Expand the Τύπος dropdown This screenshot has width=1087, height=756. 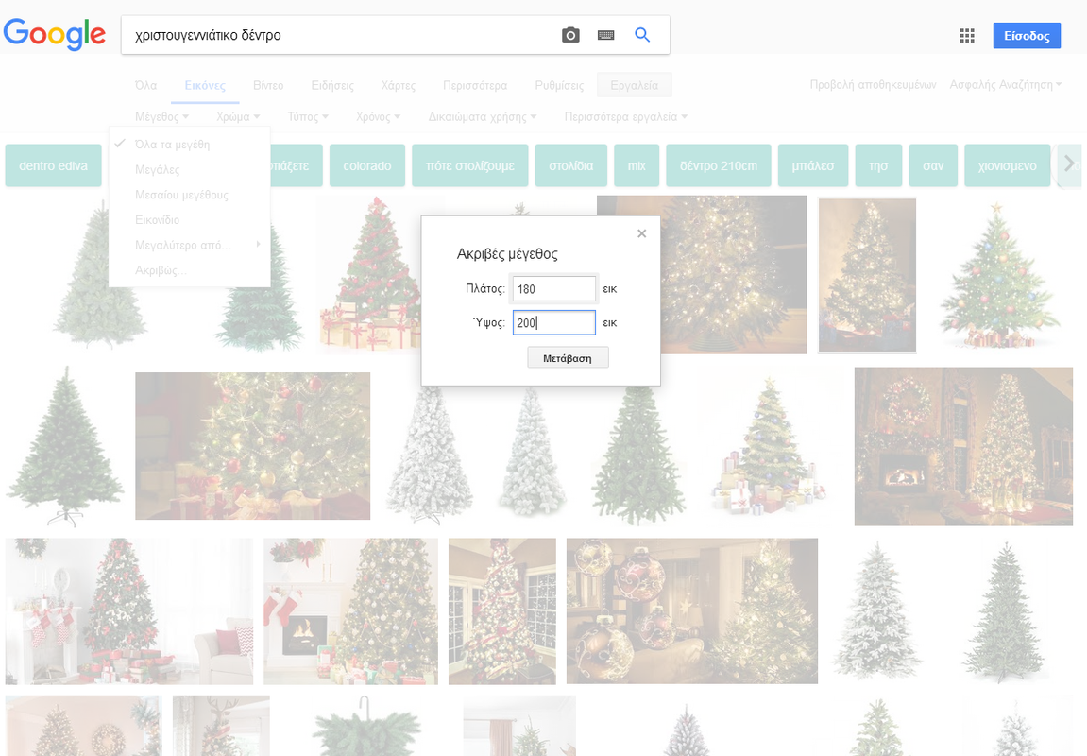pos(308,116)
